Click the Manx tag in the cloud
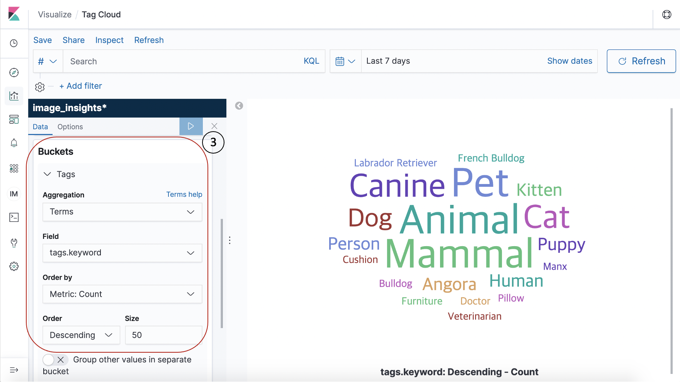The height and width of the screenshot is (382, 680). (x=555, y=267)
